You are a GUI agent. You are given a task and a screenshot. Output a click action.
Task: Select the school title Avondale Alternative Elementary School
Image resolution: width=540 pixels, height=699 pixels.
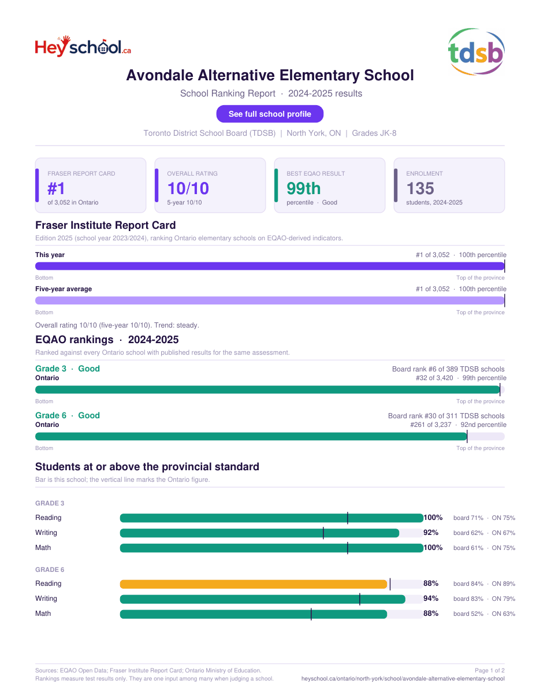pyautogui.click(x=270, y=75)
